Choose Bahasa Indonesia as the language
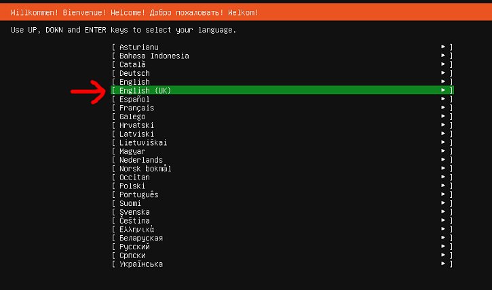This screenshot has width=492, height=290. tap(154, 56)
